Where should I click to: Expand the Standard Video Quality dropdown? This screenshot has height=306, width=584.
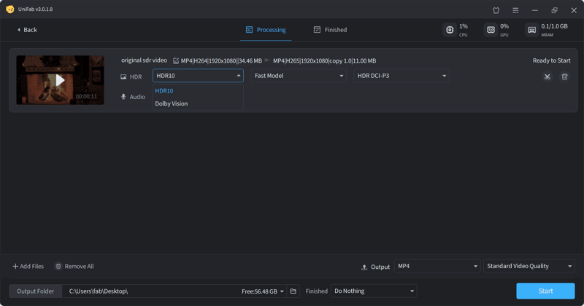click(x=529, y=267)
